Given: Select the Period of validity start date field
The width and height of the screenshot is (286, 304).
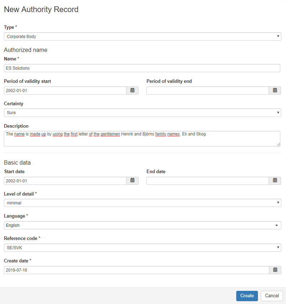Looking at the screenshot, I should [x=65, y=91].
